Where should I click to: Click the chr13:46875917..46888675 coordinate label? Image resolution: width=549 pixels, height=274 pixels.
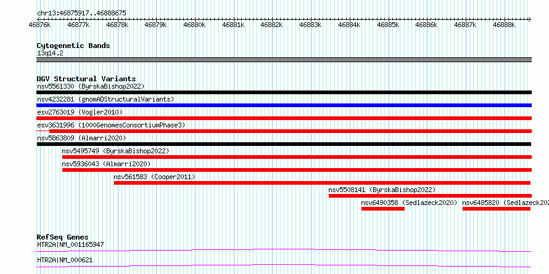coord(81,14)
